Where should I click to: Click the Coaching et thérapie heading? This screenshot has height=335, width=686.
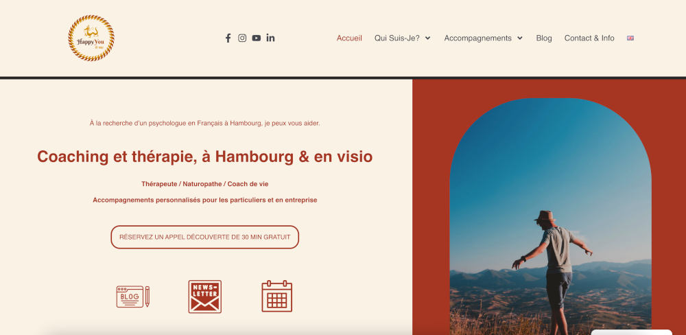point(204,157)
